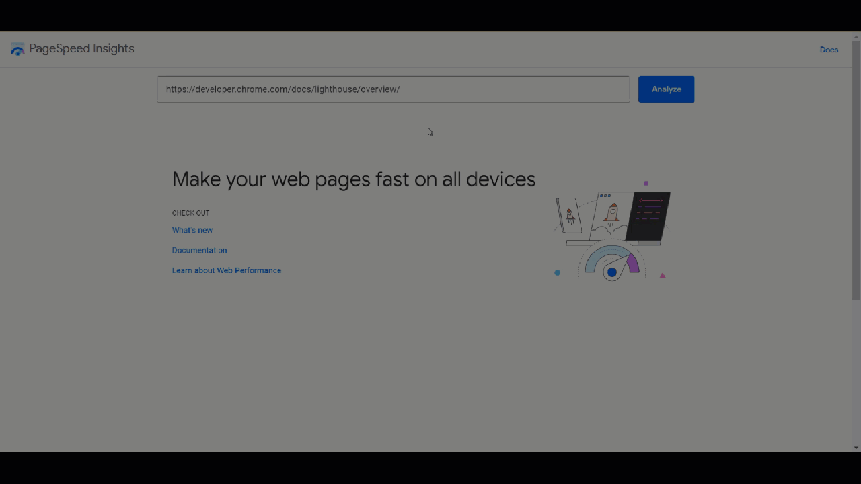Click the pink triangle below the illustration
The width and height of the screenshot is (861, 484).
click(x=662, y=274)
